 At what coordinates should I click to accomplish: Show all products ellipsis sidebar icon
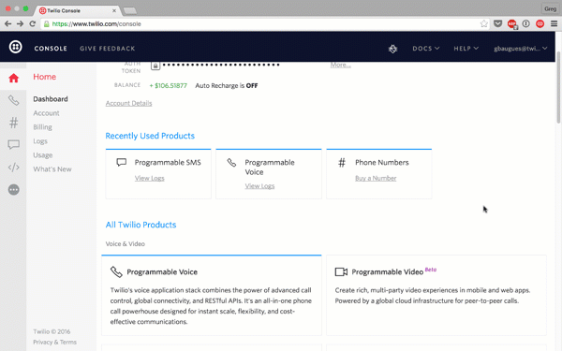(x=14, y=189)
